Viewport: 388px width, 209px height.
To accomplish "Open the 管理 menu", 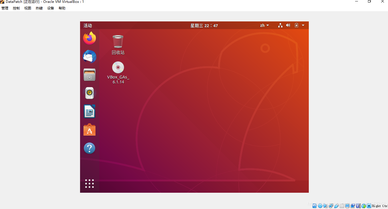I will 5,8.
